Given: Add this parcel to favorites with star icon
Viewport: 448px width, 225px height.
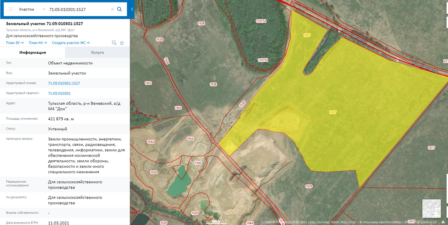Looking at the screenshot, I should [122, 43].
